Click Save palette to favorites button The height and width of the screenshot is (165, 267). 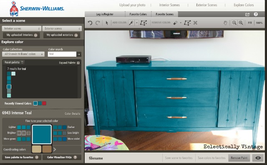coord(21,157)
